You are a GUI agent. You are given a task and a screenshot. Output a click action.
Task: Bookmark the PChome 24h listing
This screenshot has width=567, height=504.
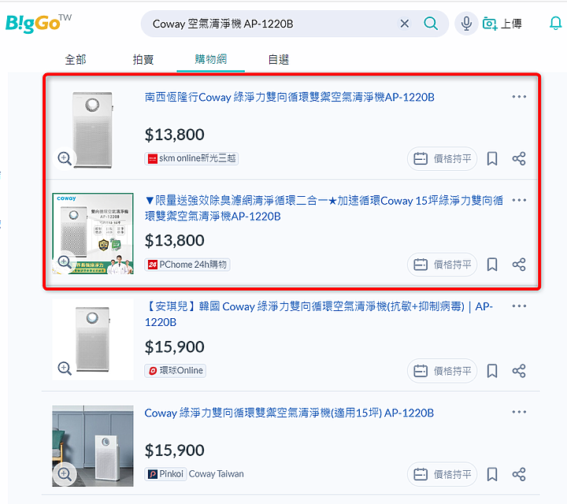(491, 265)
